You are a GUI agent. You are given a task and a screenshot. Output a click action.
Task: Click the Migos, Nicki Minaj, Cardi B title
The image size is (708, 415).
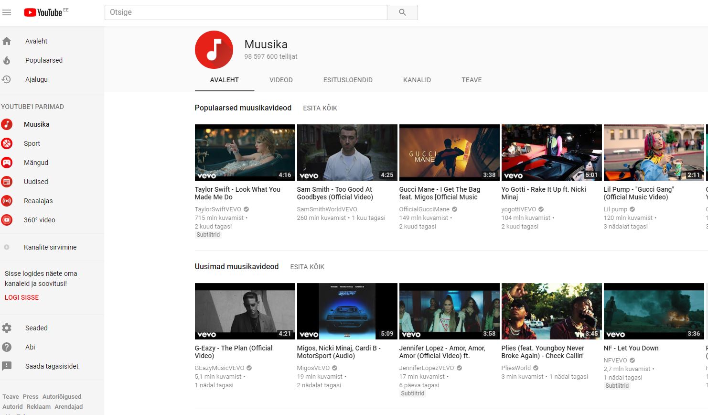(339, 352)
